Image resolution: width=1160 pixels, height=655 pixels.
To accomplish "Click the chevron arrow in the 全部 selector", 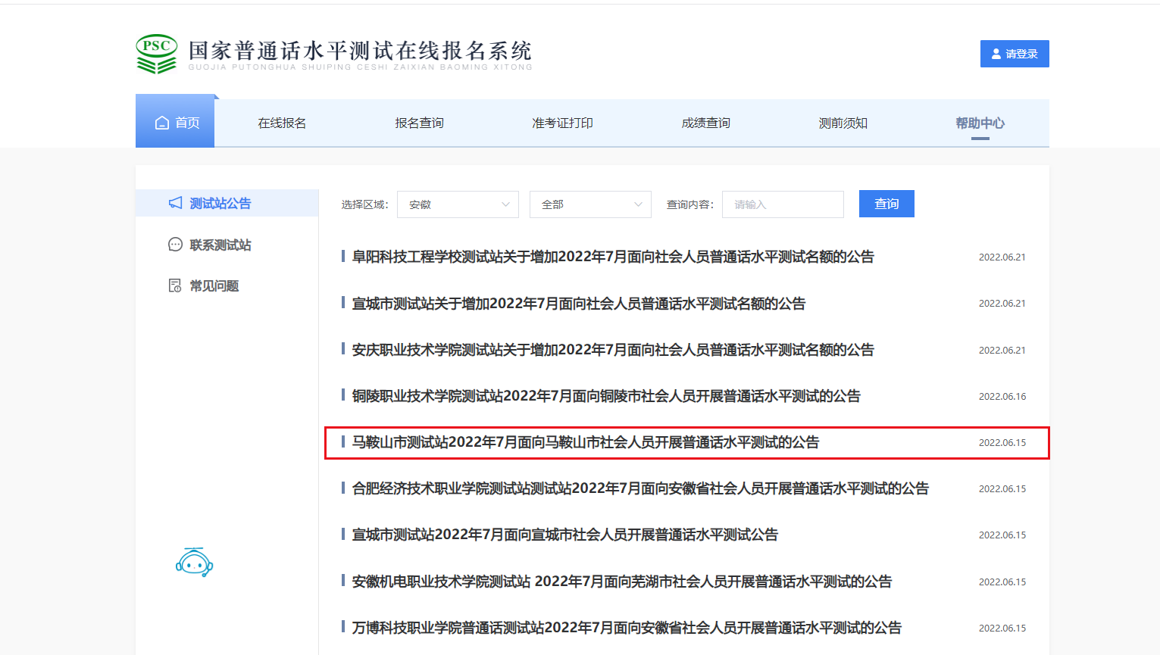I will [x=638, y=204].
